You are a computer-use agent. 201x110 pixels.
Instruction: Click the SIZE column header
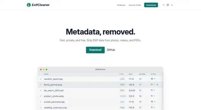coord(130,74)
